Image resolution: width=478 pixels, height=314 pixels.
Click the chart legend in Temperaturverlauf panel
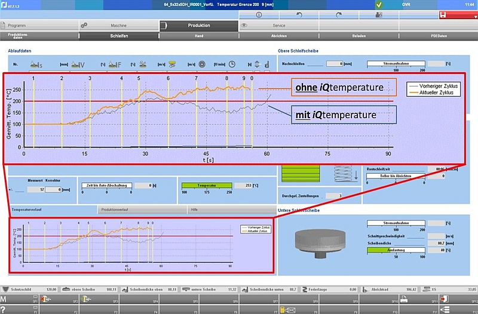pyautogui.click(x=256, y=229)
